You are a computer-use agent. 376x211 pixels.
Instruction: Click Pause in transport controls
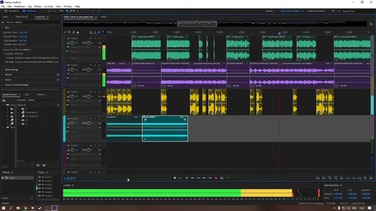[x=187, y=178]
